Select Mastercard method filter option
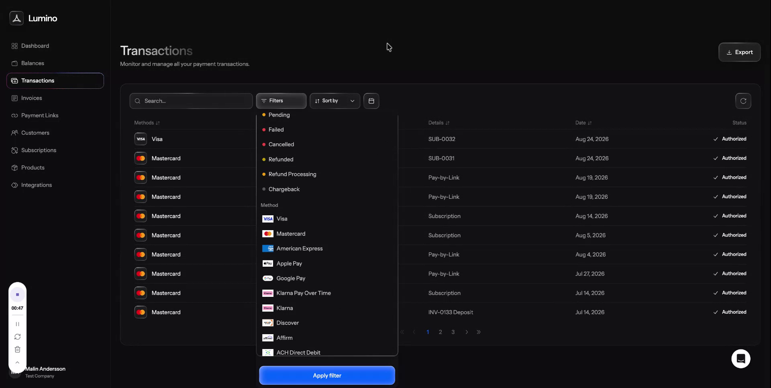 (327, 234)
